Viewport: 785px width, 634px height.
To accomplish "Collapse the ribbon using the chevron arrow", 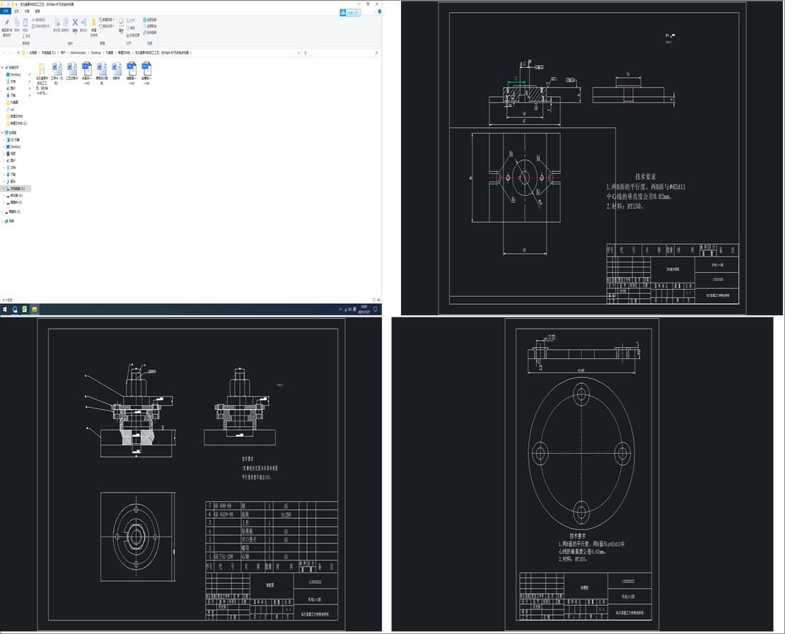I will pyautogui.click(x=375, y=11).
